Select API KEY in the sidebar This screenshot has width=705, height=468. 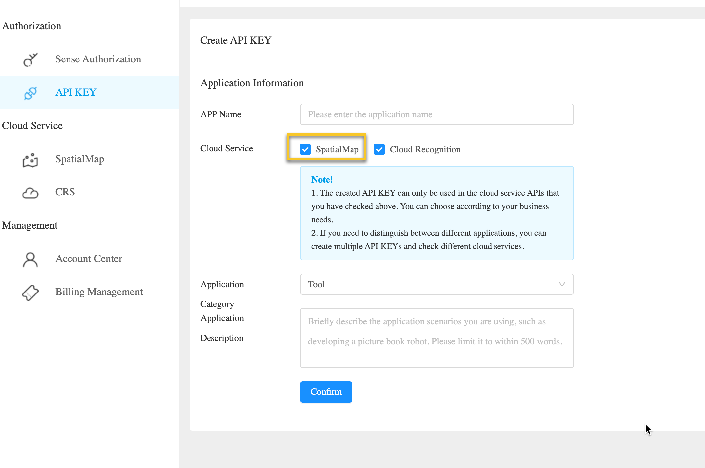76,92
